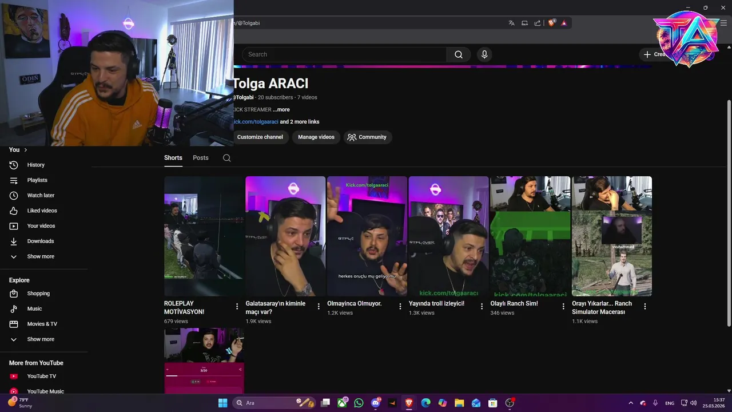
Task: Open the History page in sidebar
Action: (35, 165)
